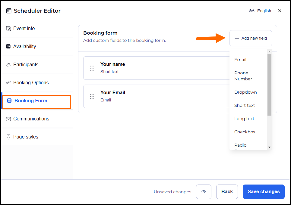Click the Back button
This screenshot has width=291, height=205.
(227, 192)
